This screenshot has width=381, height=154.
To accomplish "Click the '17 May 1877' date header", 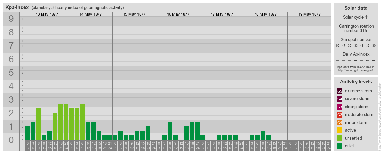I will tap(222, 14).
